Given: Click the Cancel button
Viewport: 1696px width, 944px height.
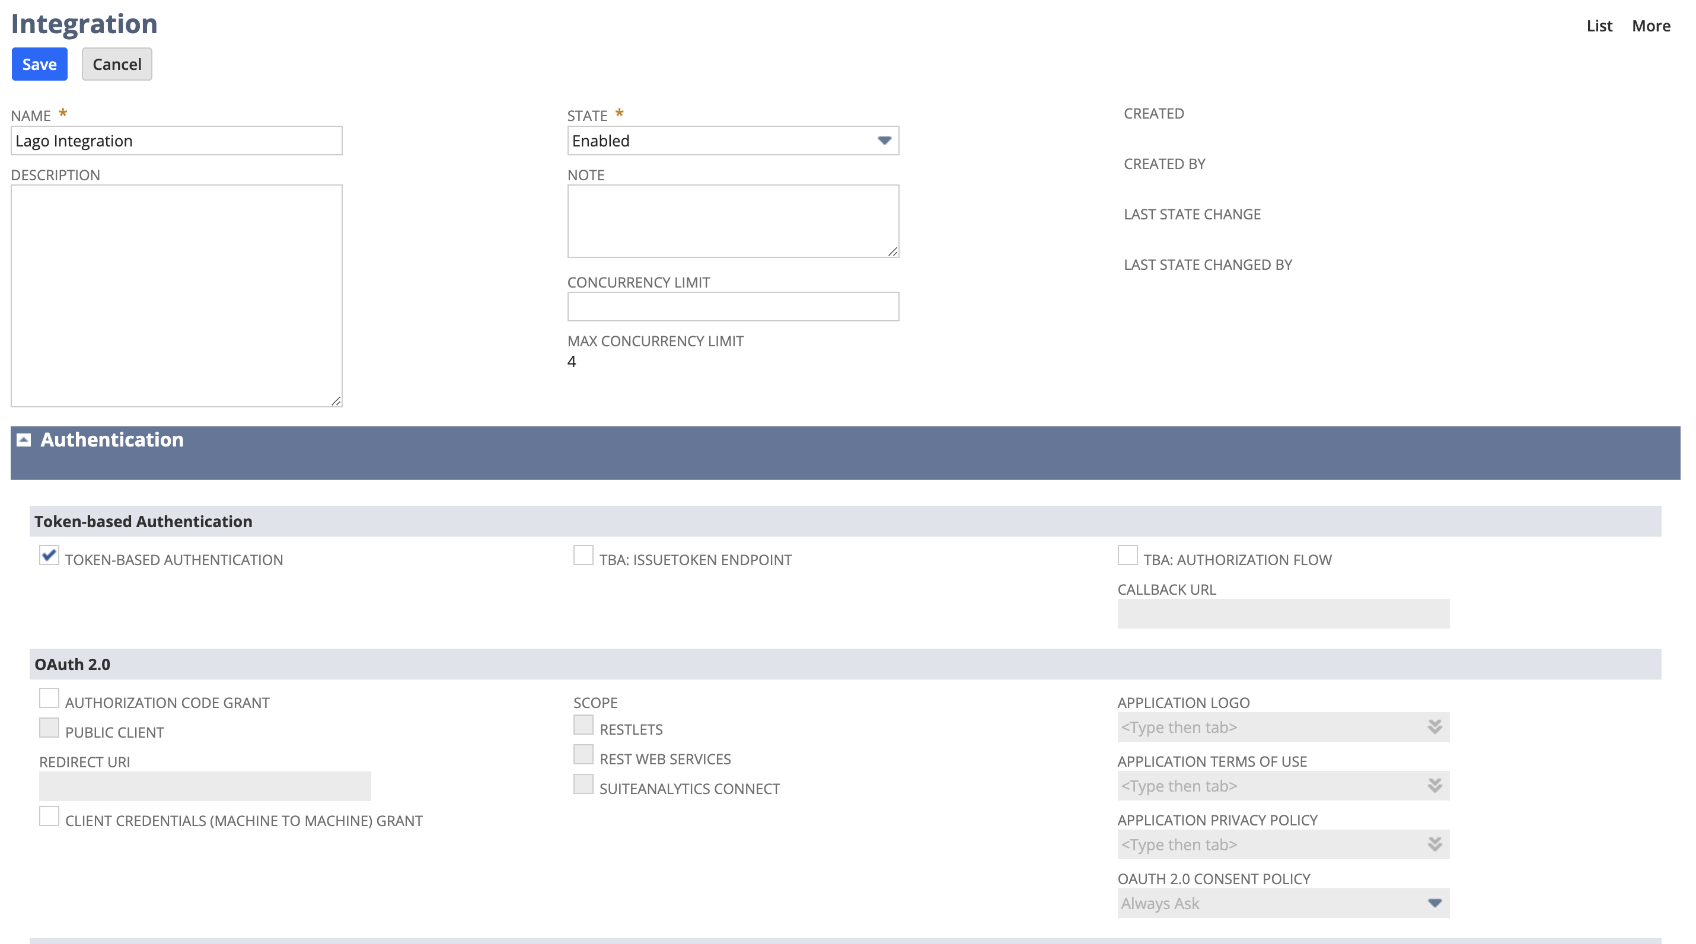Looking at the screenshot, I should pyautogui.click(x=117, y=64).
